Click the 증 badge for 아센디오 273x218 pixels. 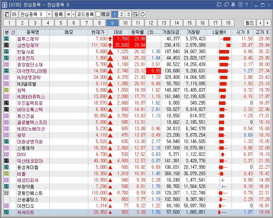pyautogui.click(x=6, y=206)
